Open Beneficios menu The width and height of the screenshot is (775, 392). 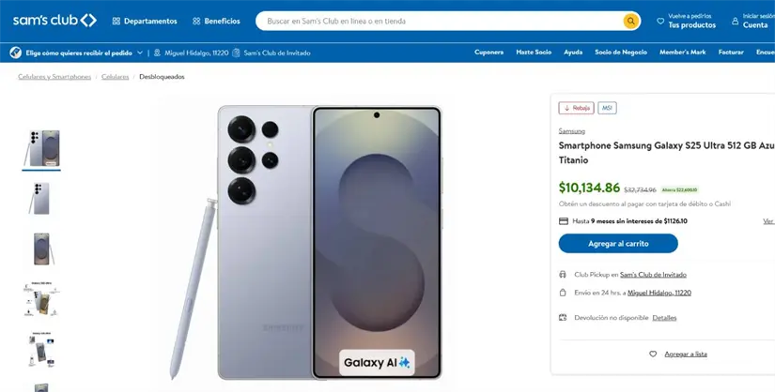click(x=216, y=21)
